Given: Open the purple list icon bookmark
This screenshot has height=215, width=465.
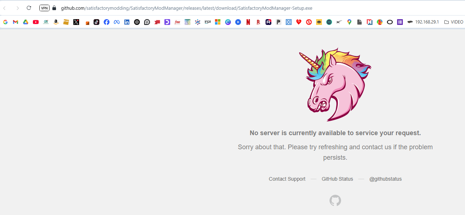Looking at the screenshot, I should (x=400, y=22).
